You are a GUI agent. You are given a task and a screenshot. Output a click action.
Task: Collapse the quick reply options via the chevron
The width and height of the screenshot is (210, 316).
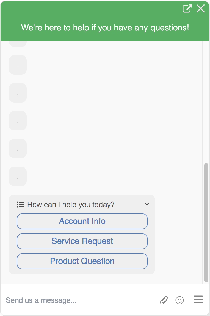pyautogui.click(x=147, y=204)
